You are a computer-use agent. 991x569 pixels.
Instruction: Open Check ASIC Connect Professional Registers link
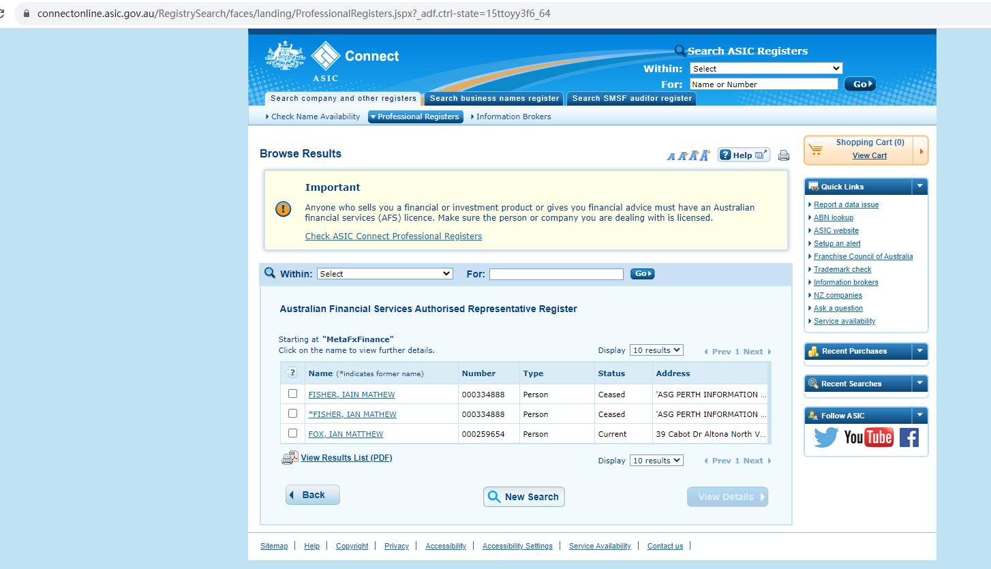(x=393, y=236)
